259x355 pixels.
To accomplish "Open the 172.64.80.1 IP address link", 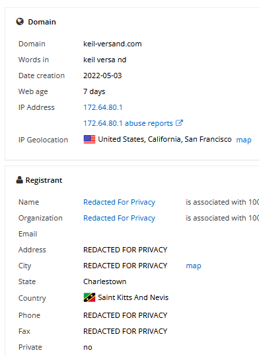I will [103, 107].
